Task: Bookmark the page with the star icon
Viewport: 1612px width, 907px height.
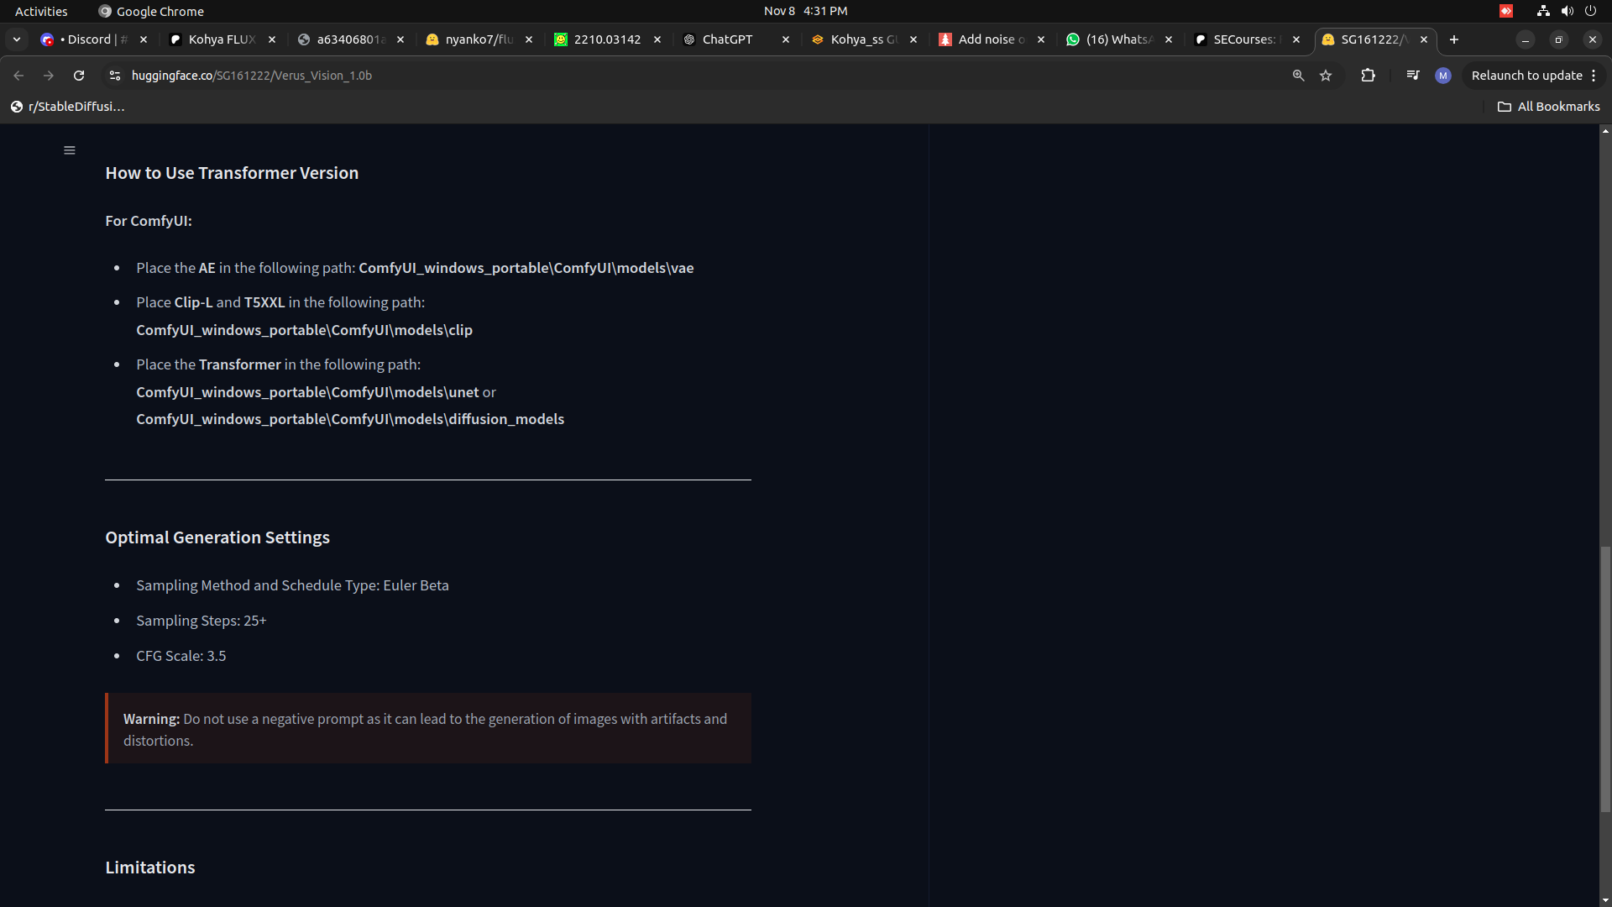Action: (1326, 76)
